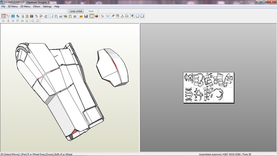Open the Others menu
This screenshot has width=277, height=156.
coord(37,6)
